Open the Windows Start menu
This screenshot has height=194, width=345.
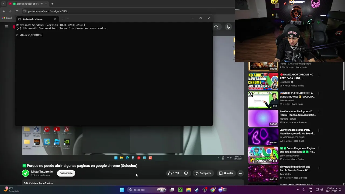(122, 190)
